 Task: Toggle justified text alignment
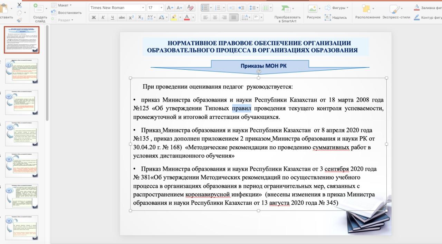[234, 17]
